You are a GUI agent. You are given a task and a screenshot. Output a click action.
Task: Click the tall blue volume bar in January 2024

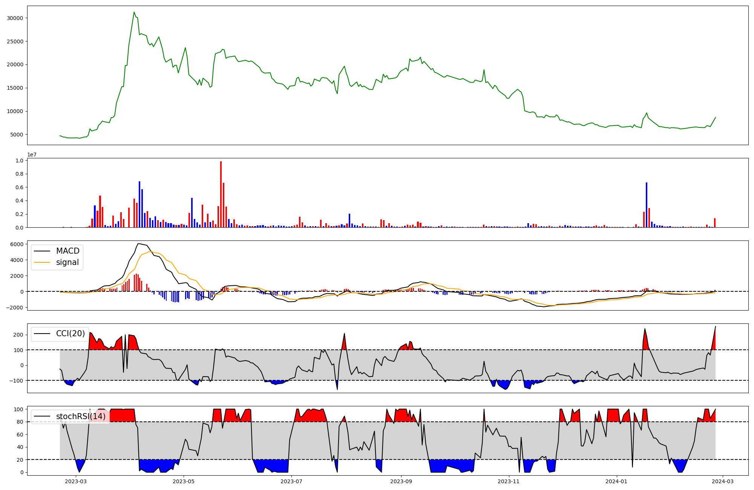click(647, 205)
